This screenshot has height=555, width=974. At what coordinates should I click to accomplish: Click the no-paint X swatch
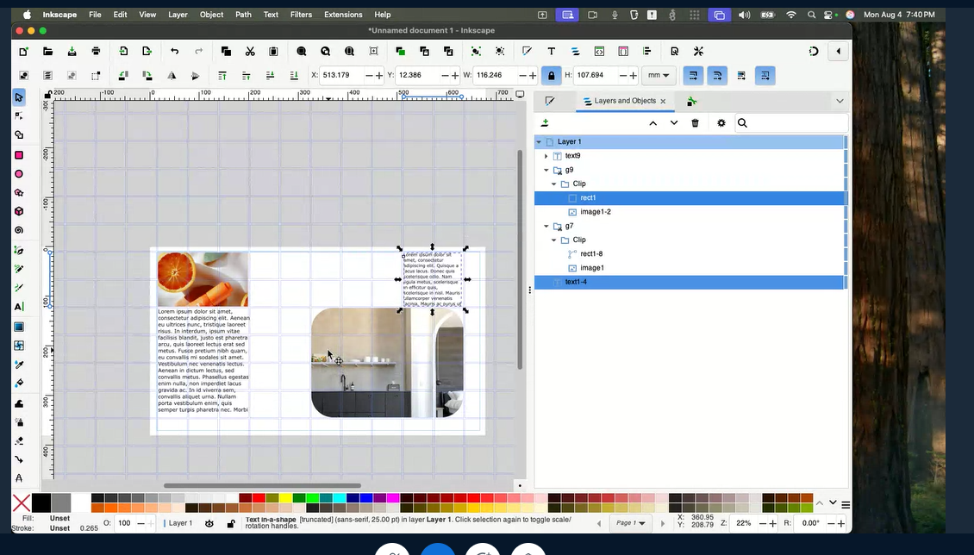pos(22,502)
